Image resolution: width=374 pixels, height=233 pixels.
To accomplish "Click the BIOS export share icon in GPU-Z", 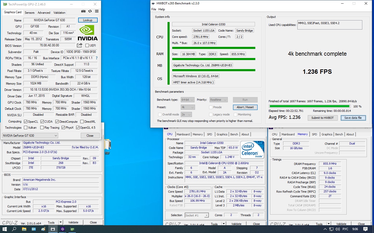I will (x=79, y=45).
